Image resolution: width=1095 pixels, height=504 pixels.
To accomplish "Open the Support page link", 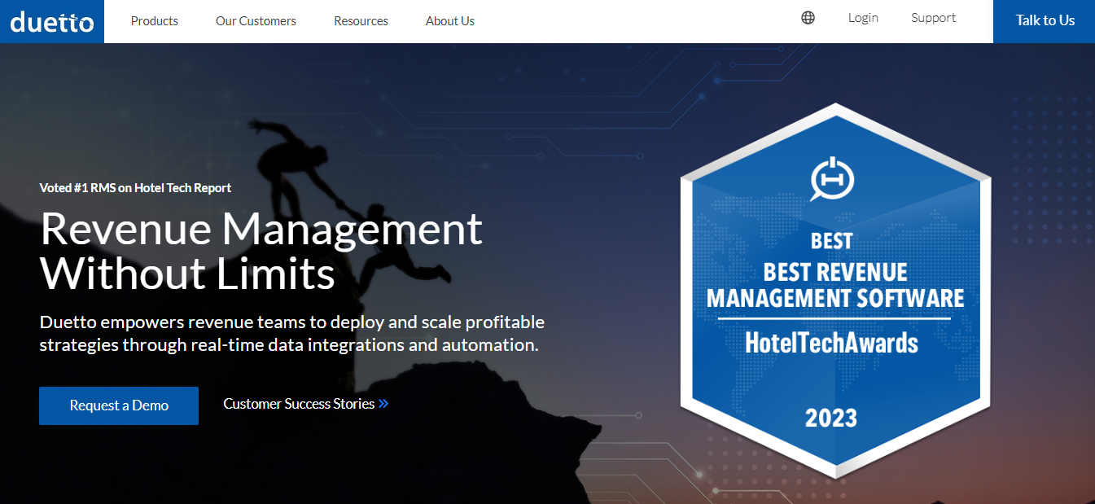I will pos(933,17).
